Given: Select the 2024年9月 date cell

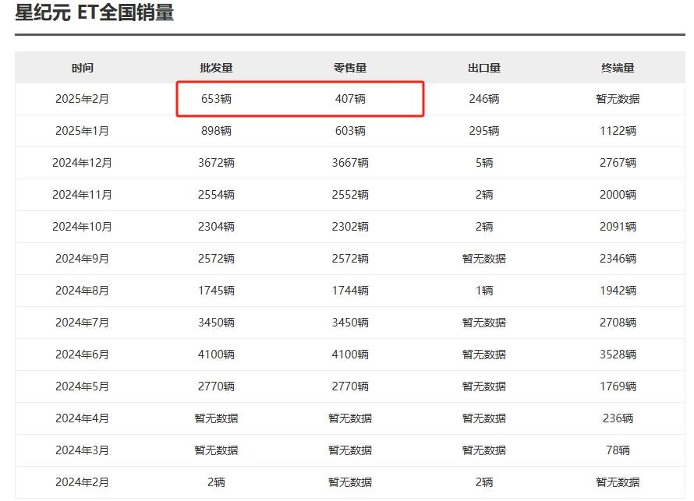Looking at the screenshot, I should pos(83,258).
